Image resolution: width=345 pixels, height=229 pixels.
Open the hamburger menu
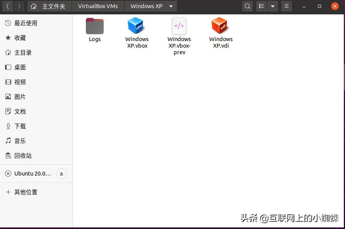[286, 6]
